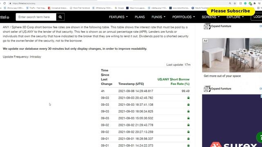Click timestamp 2021-09-06 14:29:48.817
Viewport: 262px width, 147px height.
pyautogui.click(x=136, y=91)
